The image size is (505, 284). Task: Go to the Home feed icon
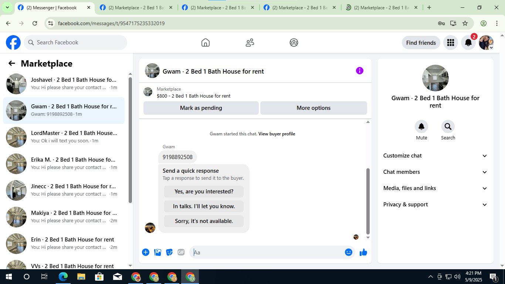pyautogui.click(x=206, y=43)
